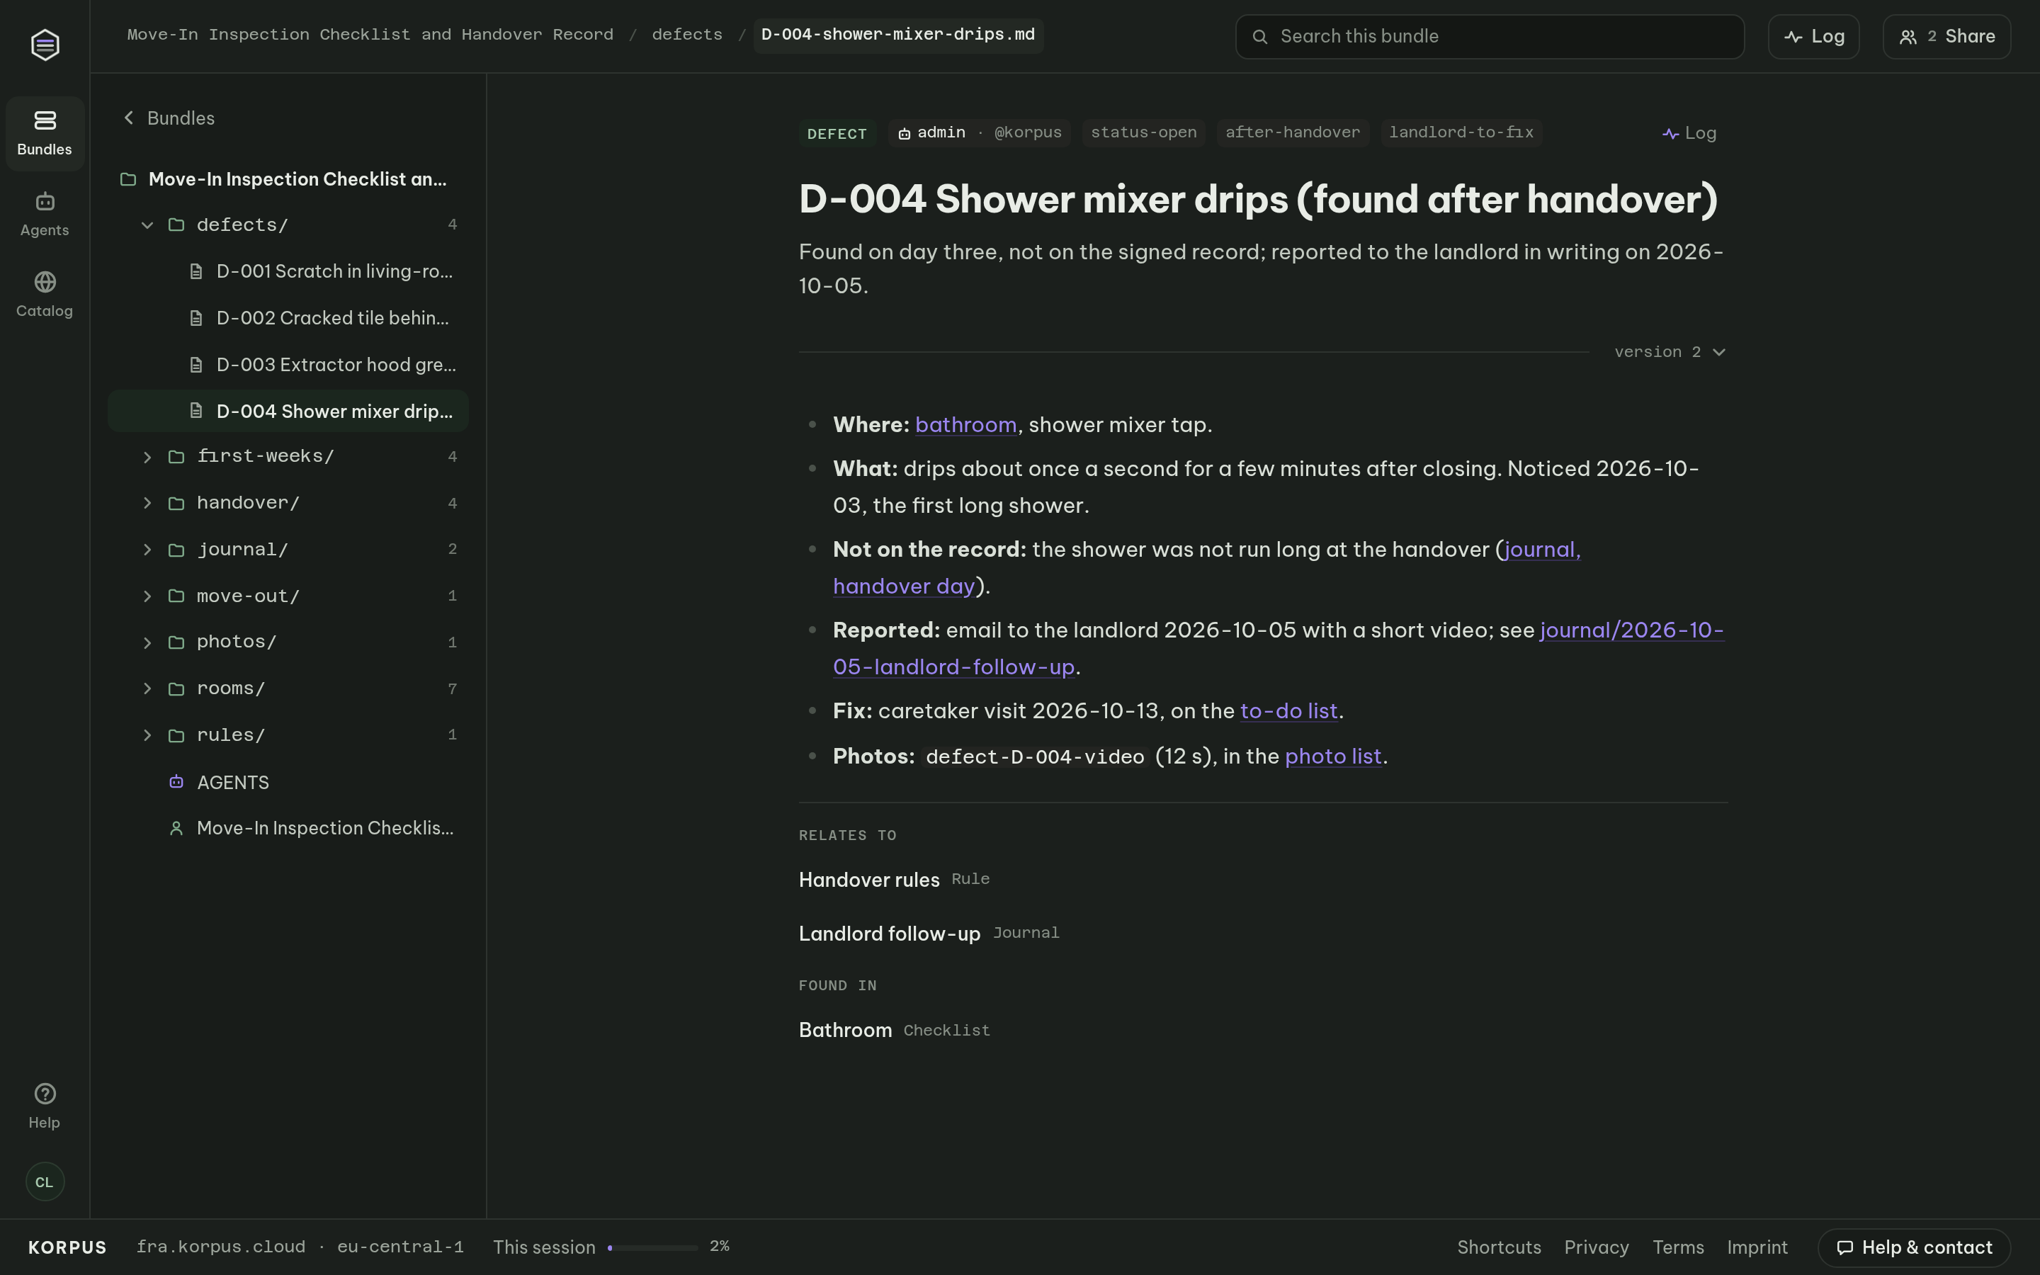Click the This session progress bar
The height and width of the screenshot is (1275, 2040).
652,1247
